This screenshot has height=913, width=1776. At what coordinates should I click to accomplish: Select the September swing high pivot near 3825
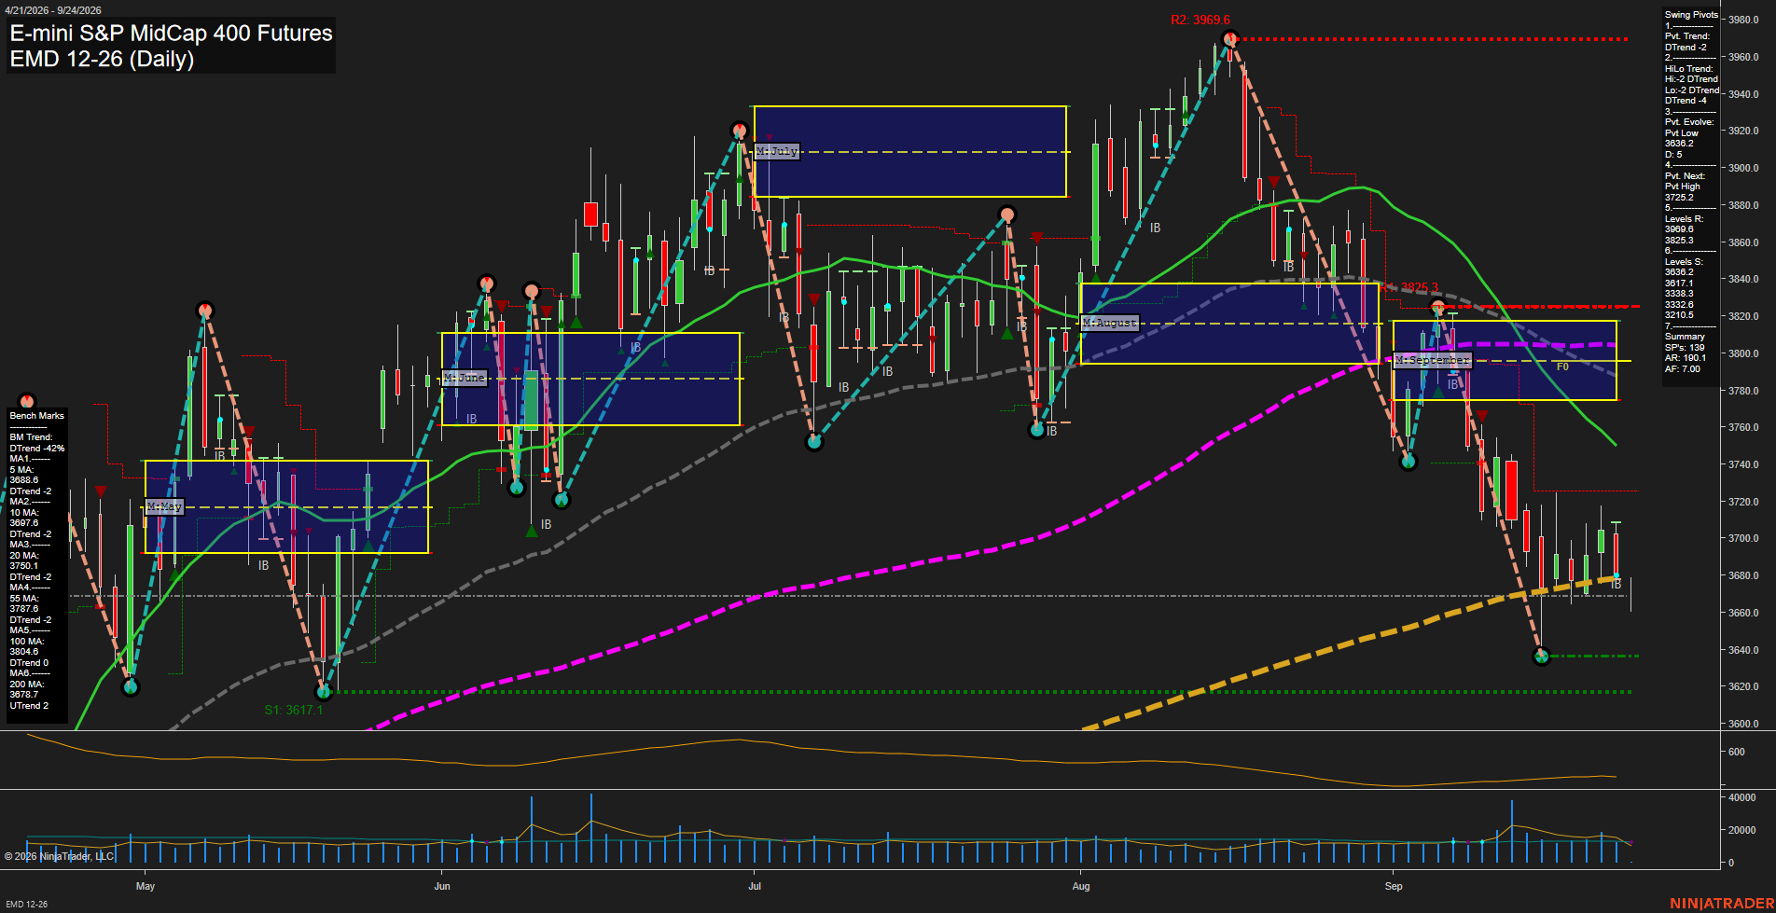pos(1437,308)
